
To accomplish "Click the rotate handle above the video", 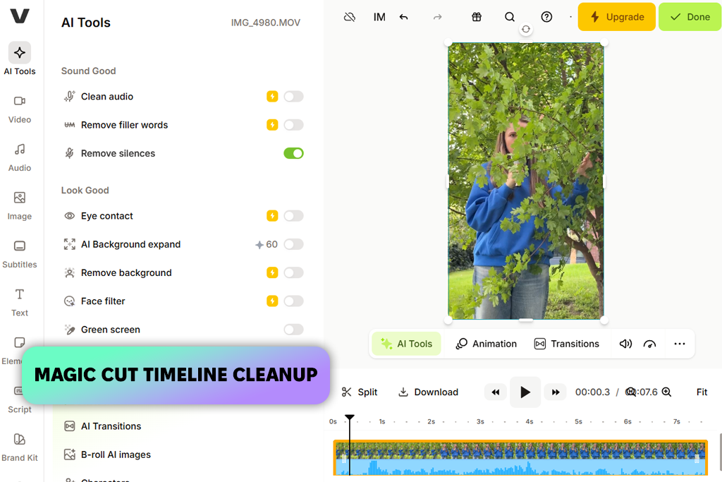I will tap(526, 29).
